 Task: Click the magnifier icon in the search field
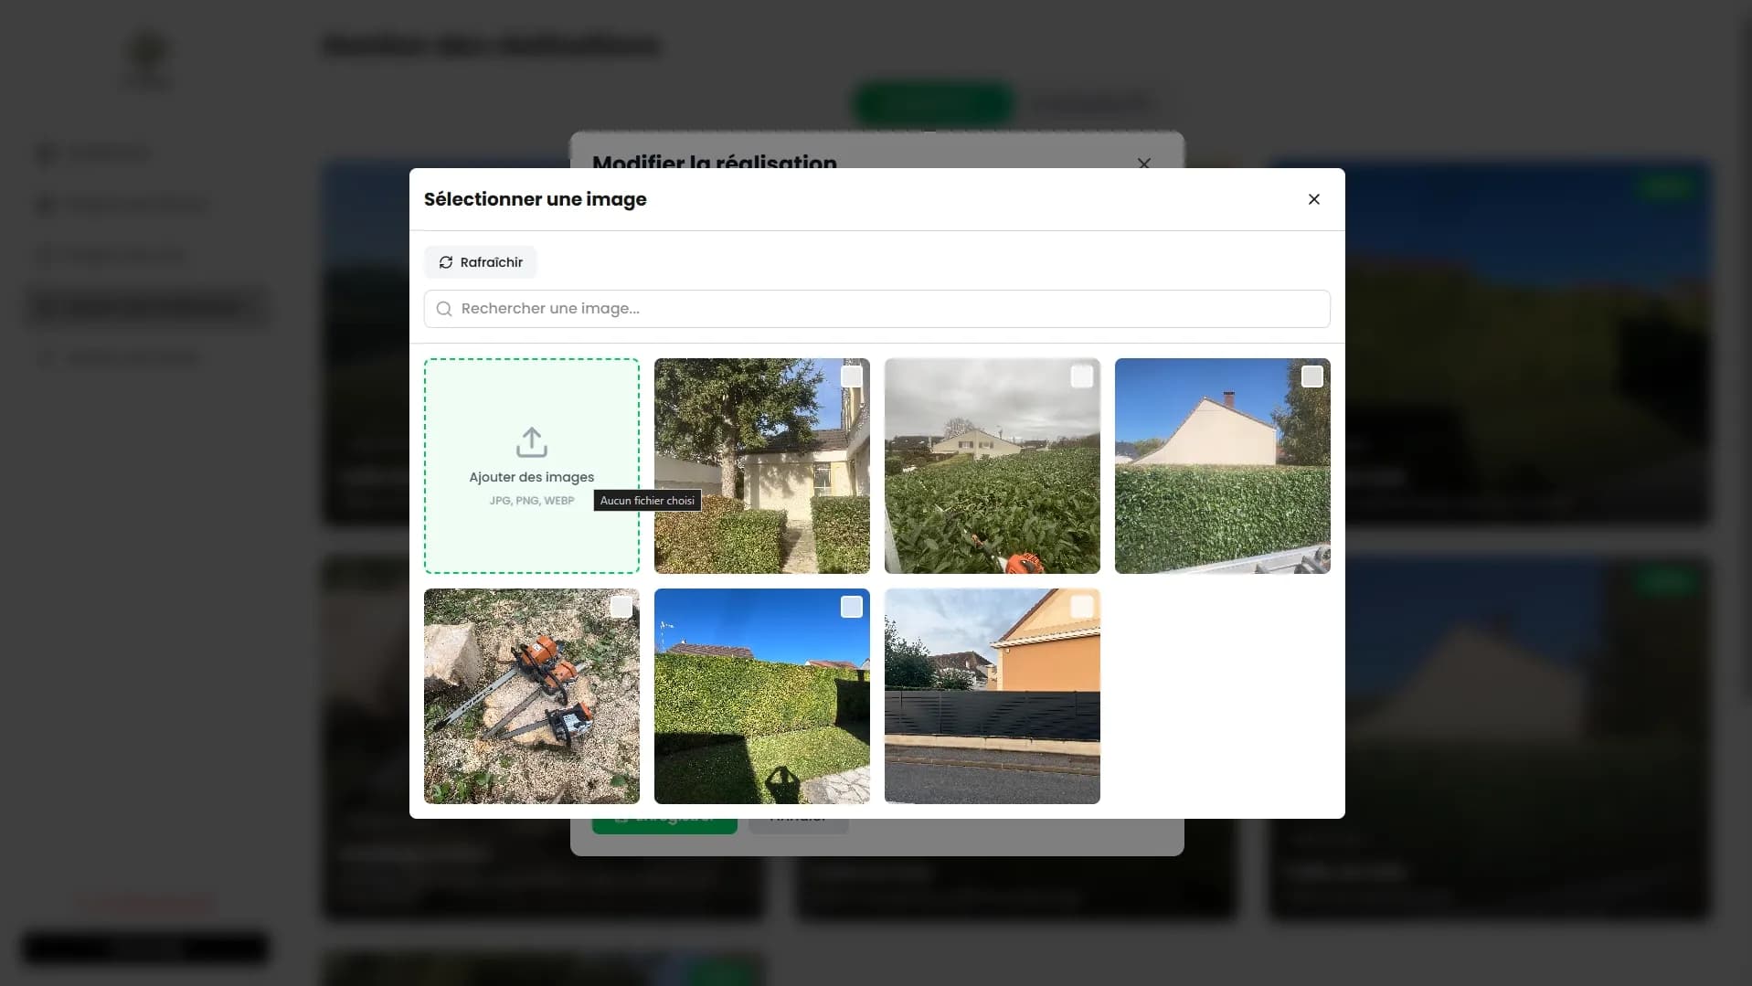click(444, 309)
